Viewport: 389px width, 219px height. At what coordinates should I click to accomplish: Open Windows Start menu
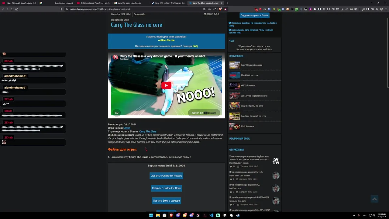[151, 215]
